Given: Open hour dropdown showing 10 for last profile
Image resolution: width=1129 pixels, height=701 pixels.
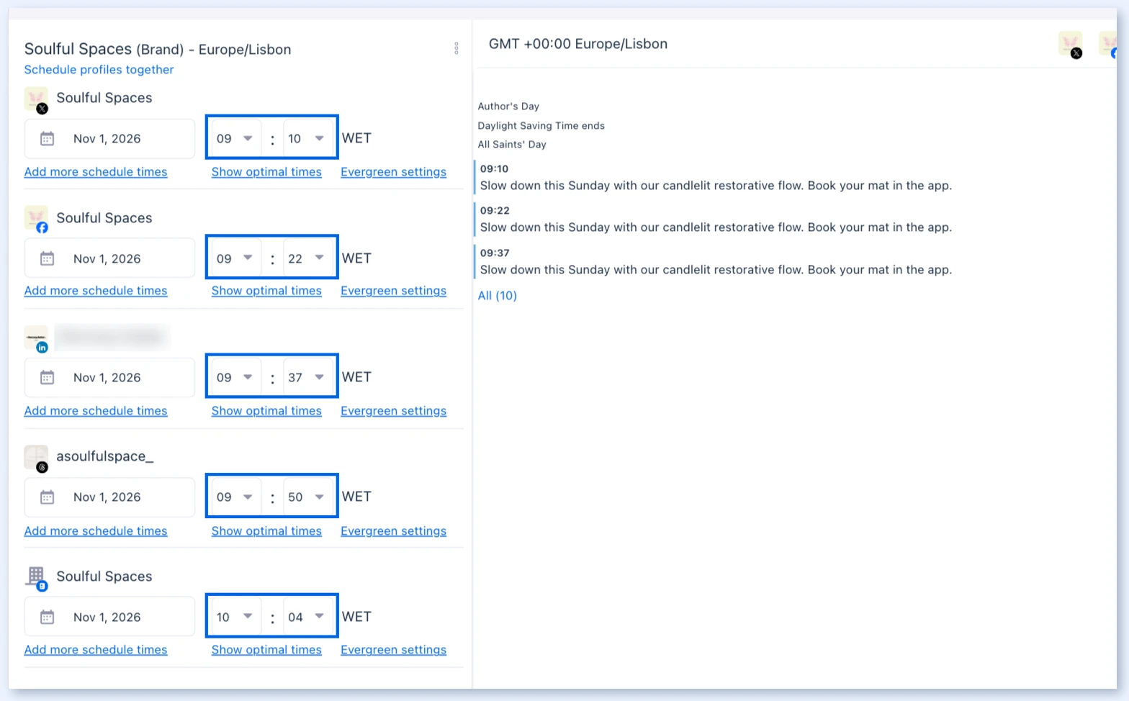Looking at the screenshot, I should pyautogui.click(x=235, y=617).
